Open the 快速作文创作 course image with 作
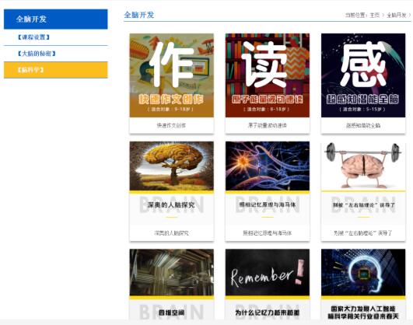The image size is (413, 325). [x=172, y=75]
